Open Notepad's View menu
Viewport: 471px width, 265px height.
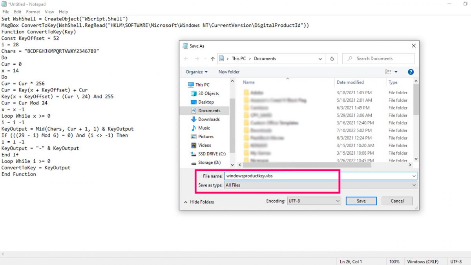coord(49,11)
